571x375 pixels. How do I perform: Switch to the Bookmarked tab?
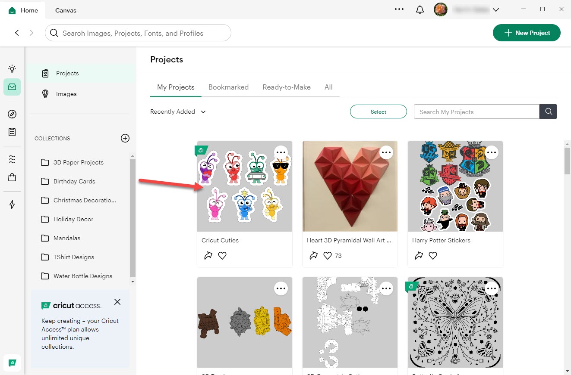tap(228, 87)
